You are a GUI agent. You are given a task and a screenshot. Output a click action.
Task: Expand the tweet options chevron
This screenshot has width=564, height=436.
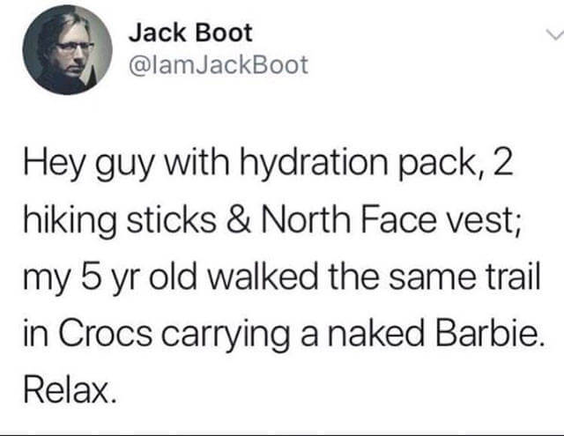[554, 35]
